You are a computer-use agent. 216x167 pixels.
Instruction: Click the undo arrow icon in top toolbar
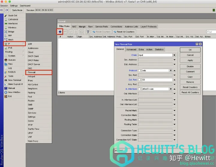click(2, 10)
